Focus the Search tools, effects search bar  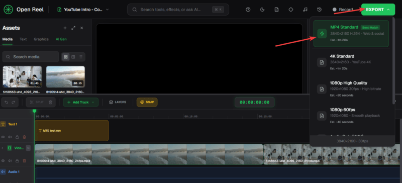pos(178,10)
